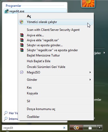
Task: Click the regedit.exe program icon
Action: (7, 11)
